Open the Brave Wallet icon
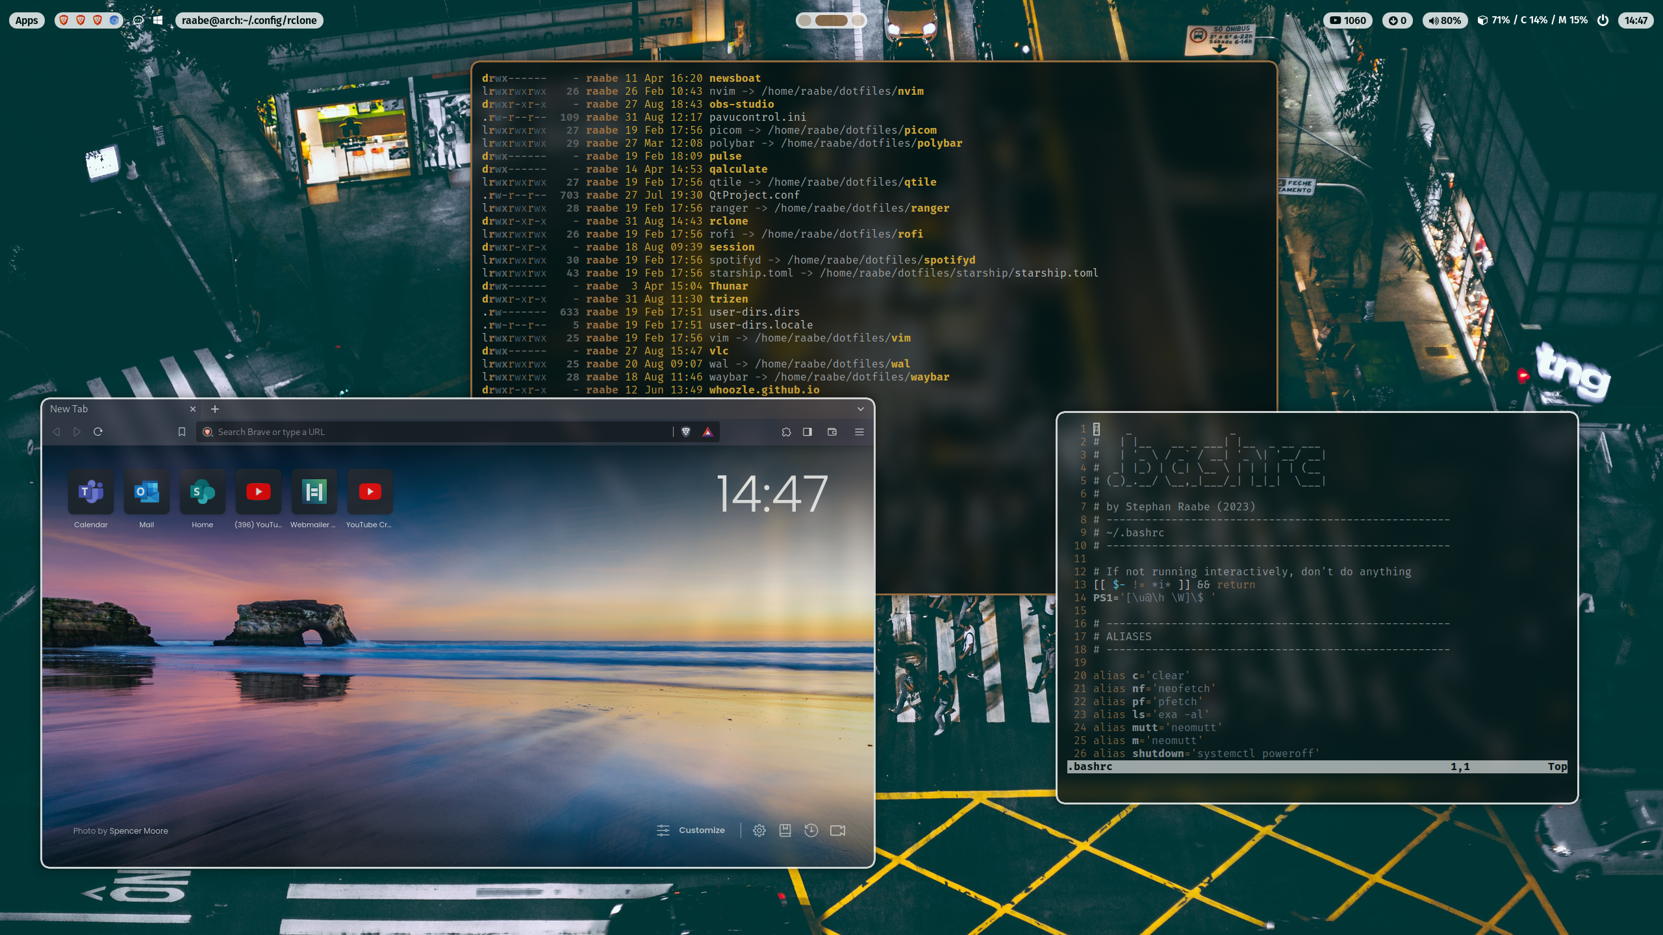 pyautogui.click(x=832, y=432)
